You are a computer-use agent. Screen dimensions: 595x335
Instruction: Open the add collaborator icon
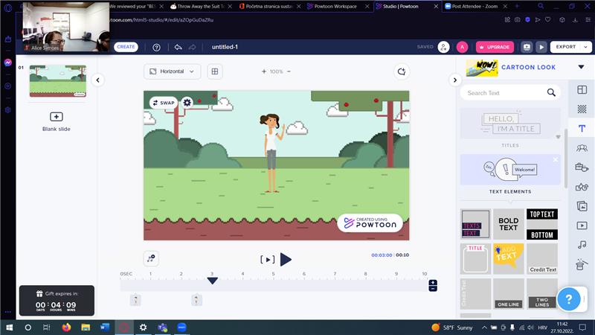tap(443, 47)
